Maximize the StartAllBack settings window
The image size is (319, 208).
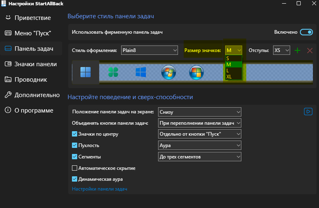pos(299,3)
